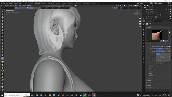Adjust the Radius slider in the tool header

20,8
